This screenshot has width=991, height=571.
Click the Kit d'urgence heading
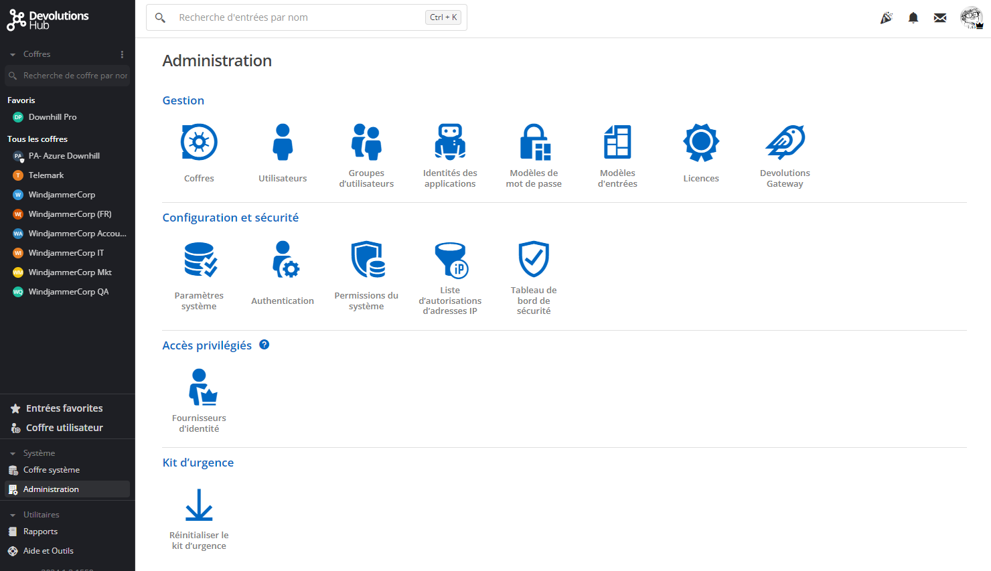tap(198, 463)
